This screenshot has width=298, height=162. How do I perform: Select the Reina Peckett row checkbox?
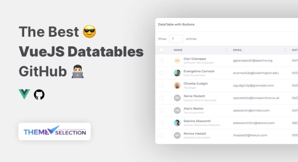pos(162,98)
